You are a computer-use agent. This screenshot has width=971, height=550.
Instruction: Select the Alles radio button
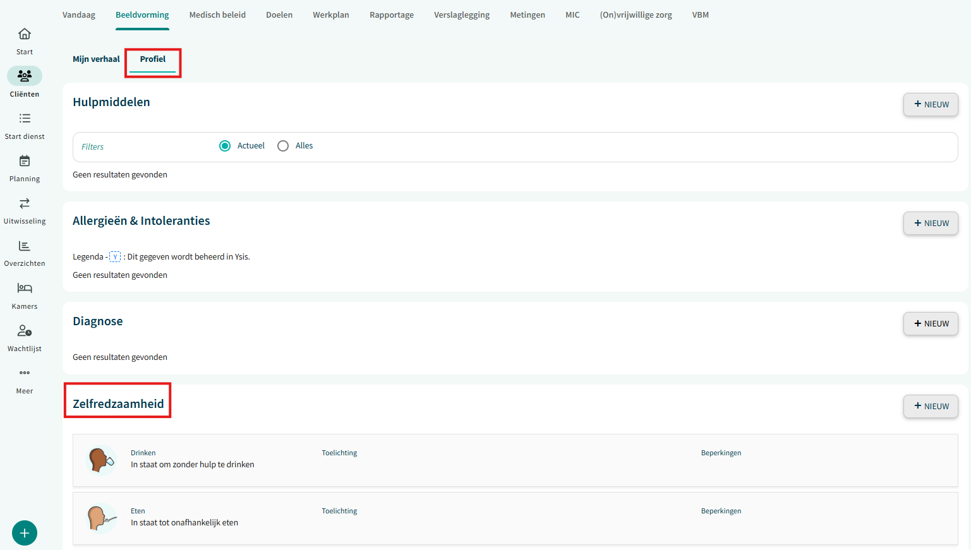[283, 146]
